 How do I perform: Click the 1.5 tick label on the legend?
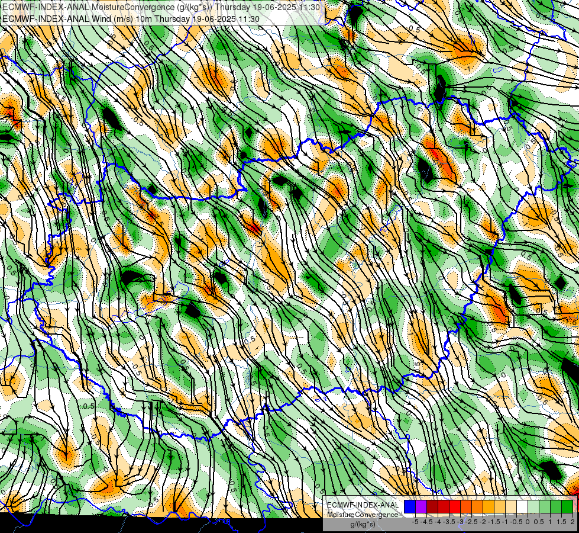561,522
